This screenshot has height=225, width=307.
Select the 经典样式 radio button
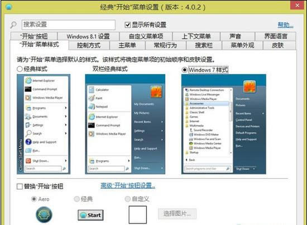click(20, 69)
